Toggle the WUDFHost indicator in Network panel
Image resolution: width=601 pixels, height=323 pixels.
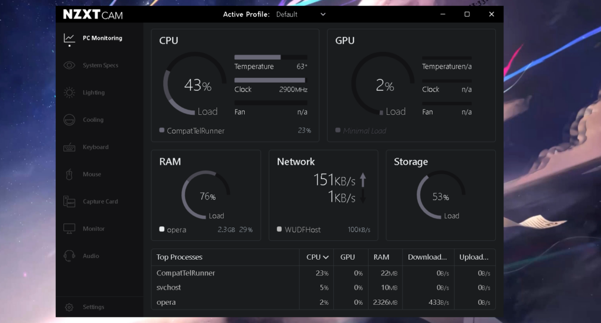(x=279, y=229)
